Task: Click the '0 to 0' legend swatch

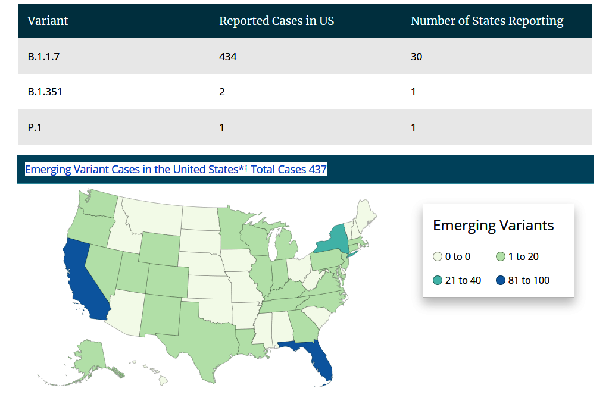Action: click(x=438, y=257)
